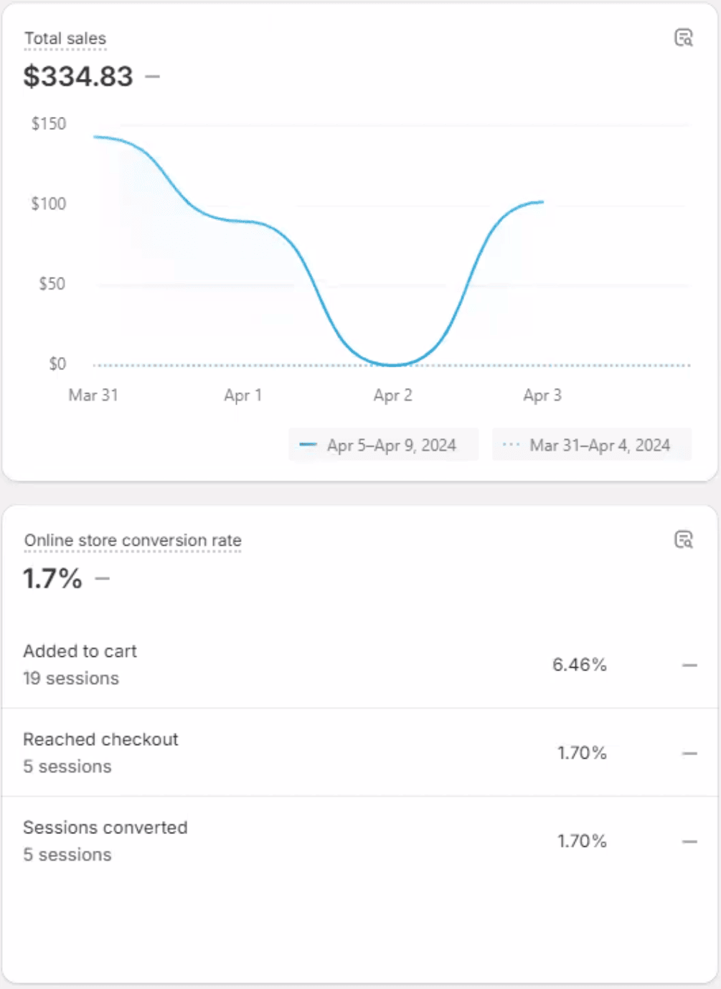Viewport: 721px width, 989px height.
Task: Open the Online store conversion rate heading
Action: pyautogui.click(x=133, y=541)
